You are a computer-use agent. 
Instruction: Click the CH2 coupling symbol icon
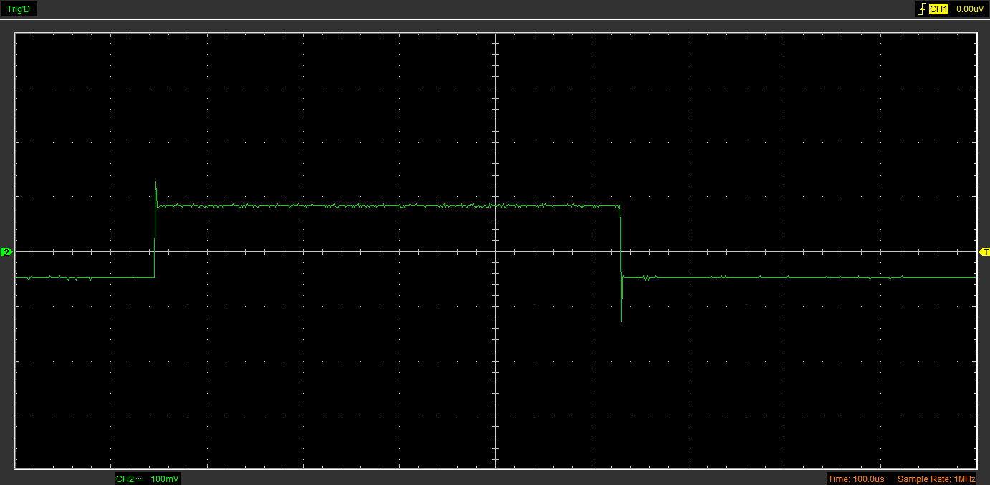tap(140, 479)
